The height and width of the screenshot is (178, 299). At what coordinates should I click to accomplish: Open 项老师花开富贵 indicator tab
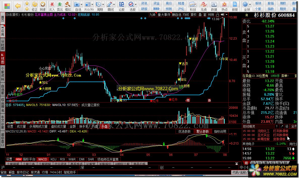[108, 159]
